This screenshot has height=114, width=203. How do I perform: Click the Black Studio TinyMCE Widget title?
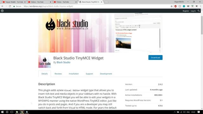pyautogui.click(x=78, y=58)
